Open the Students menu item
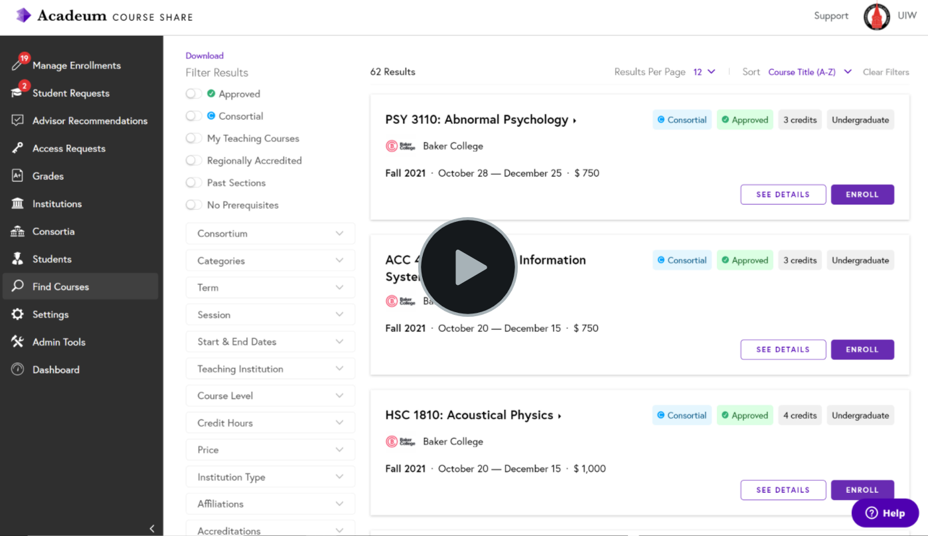 click(52, 259)
